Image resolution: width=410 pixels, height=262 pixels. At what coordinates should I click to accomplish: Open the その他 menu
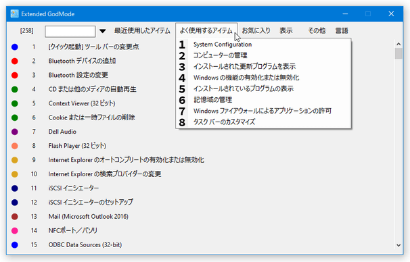(x=317, y=30)
